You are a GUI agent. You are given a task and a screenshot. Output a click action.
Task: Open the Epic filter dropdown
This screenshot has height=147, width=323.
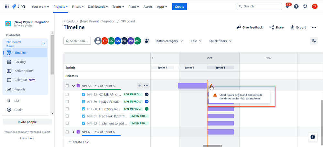(196, 41)
